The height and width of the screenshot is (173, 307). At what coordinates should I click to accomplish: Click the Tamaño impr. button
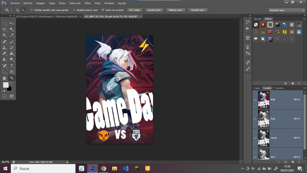pyautogui.click(x=198, y=10)
